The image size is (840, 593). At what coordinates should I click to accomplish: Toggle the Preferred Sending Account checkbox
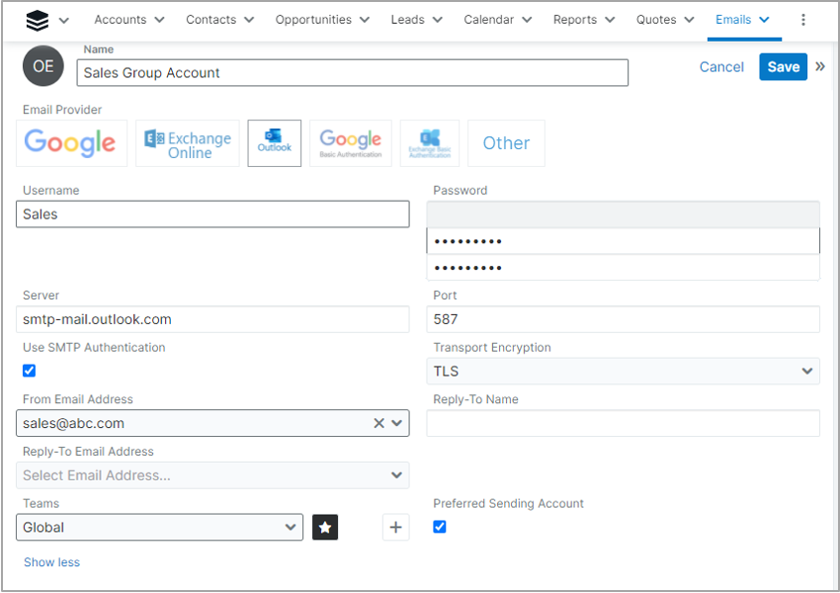coord(440,527)
